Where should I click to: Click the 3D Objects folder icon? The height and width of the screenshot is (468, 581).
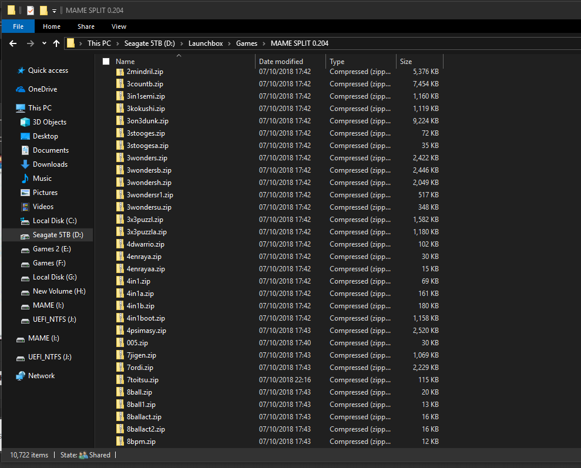[25, 122]
